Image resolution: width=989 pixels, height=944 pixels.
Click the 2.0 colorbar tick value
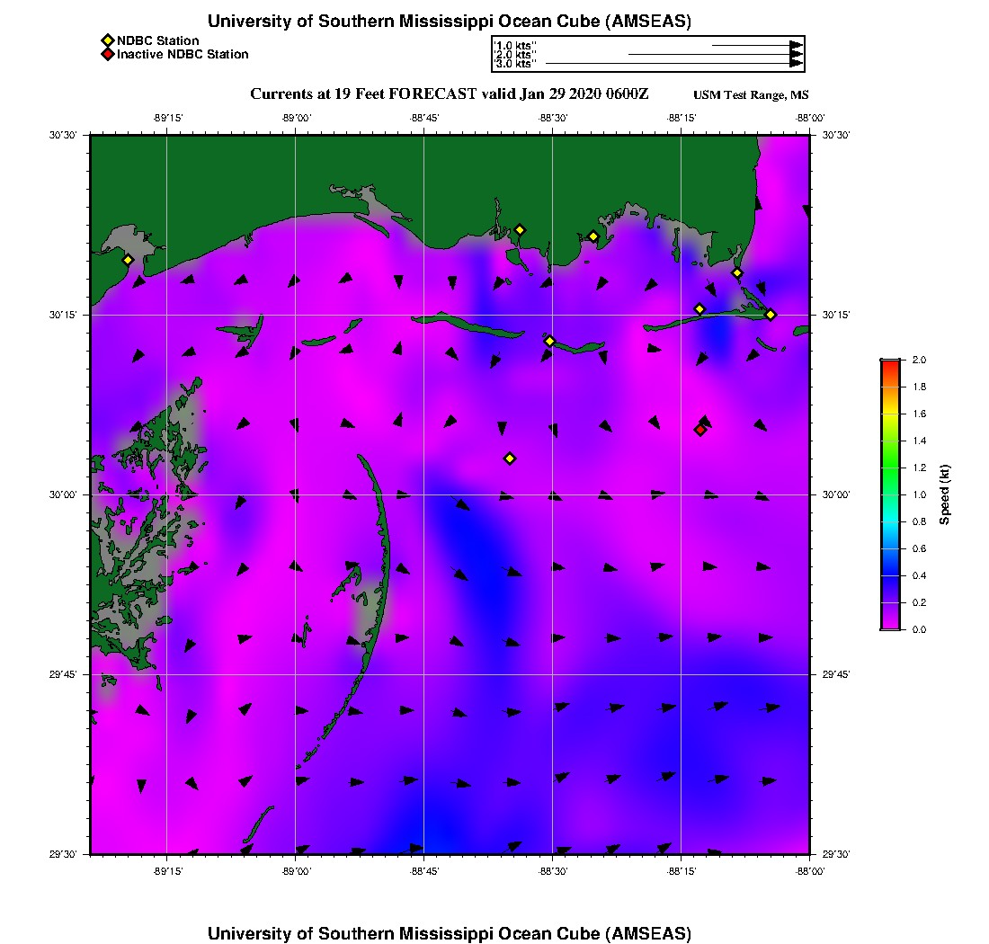point(919,361)
